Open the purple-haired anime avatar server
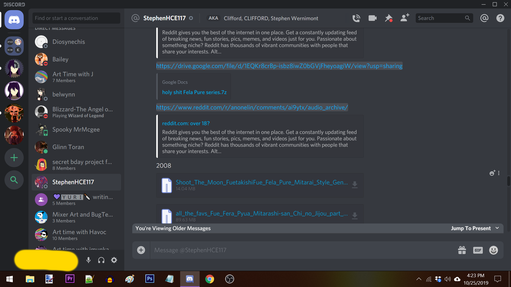Image resolution: width=511 pixels, height=287 pixels. [x=14, y=91]
